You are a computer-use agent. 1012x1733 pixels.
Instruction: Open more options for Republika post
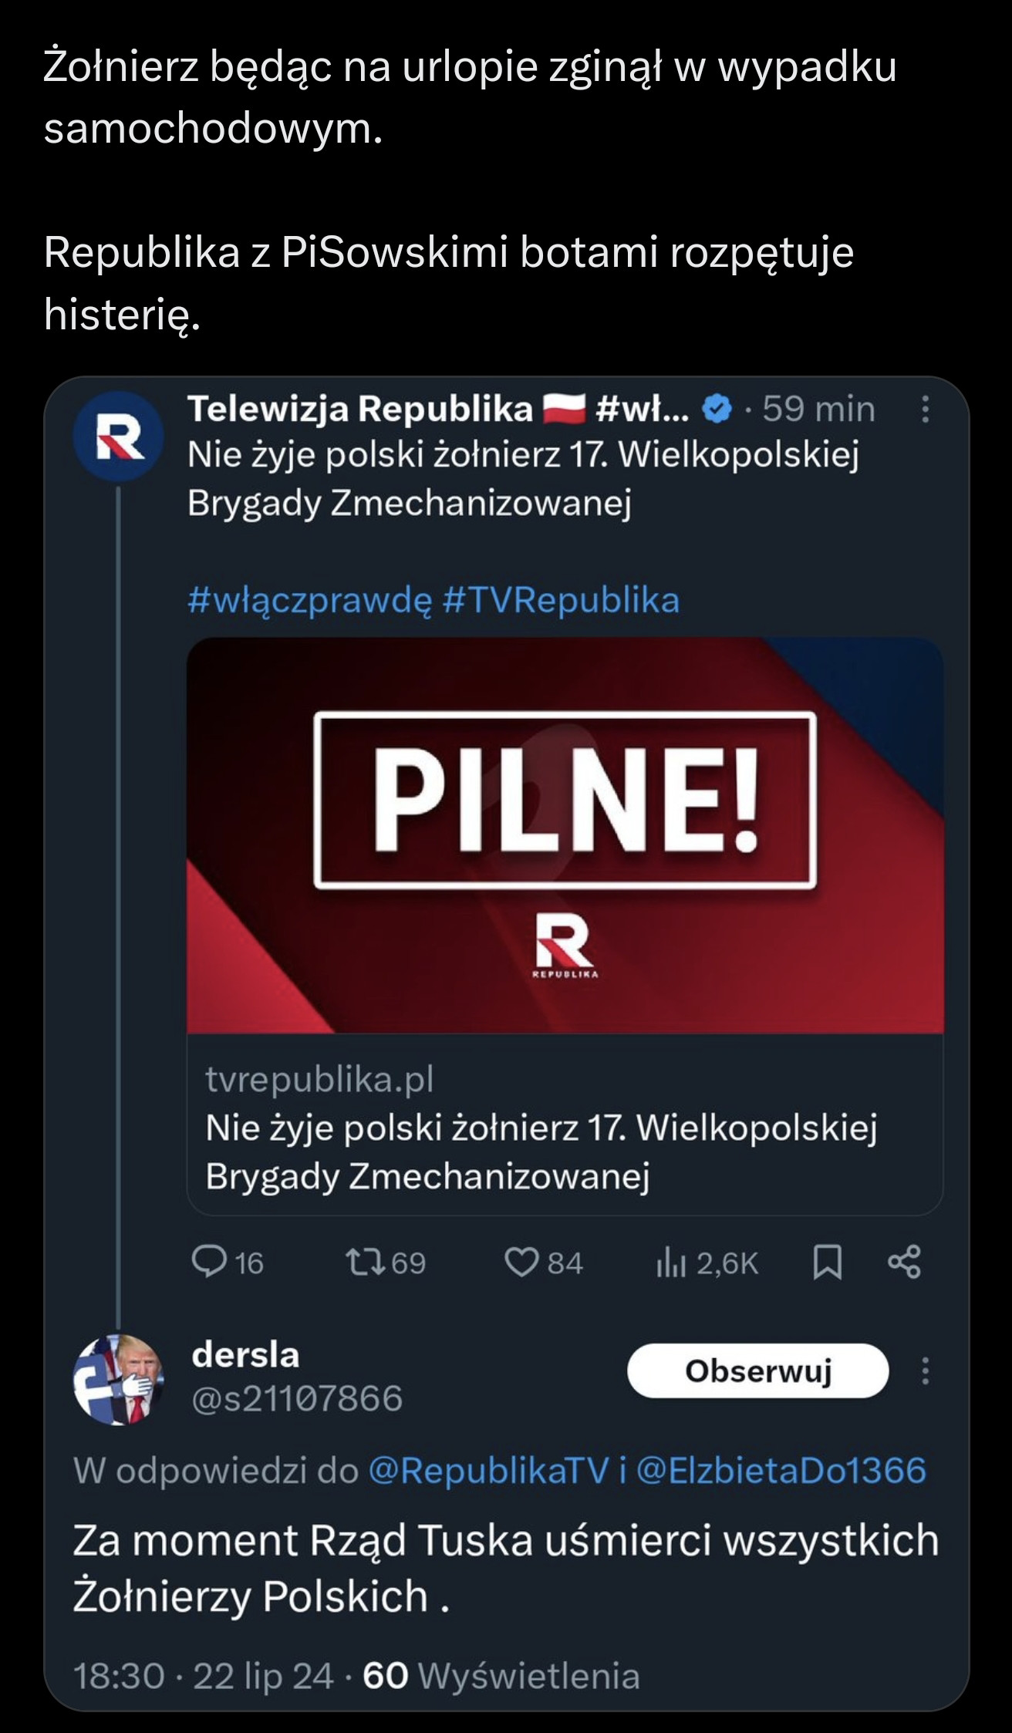(x=925, y=410)
